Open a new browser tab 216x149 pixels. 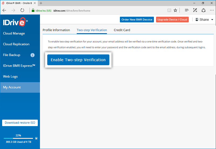(41, 3)
